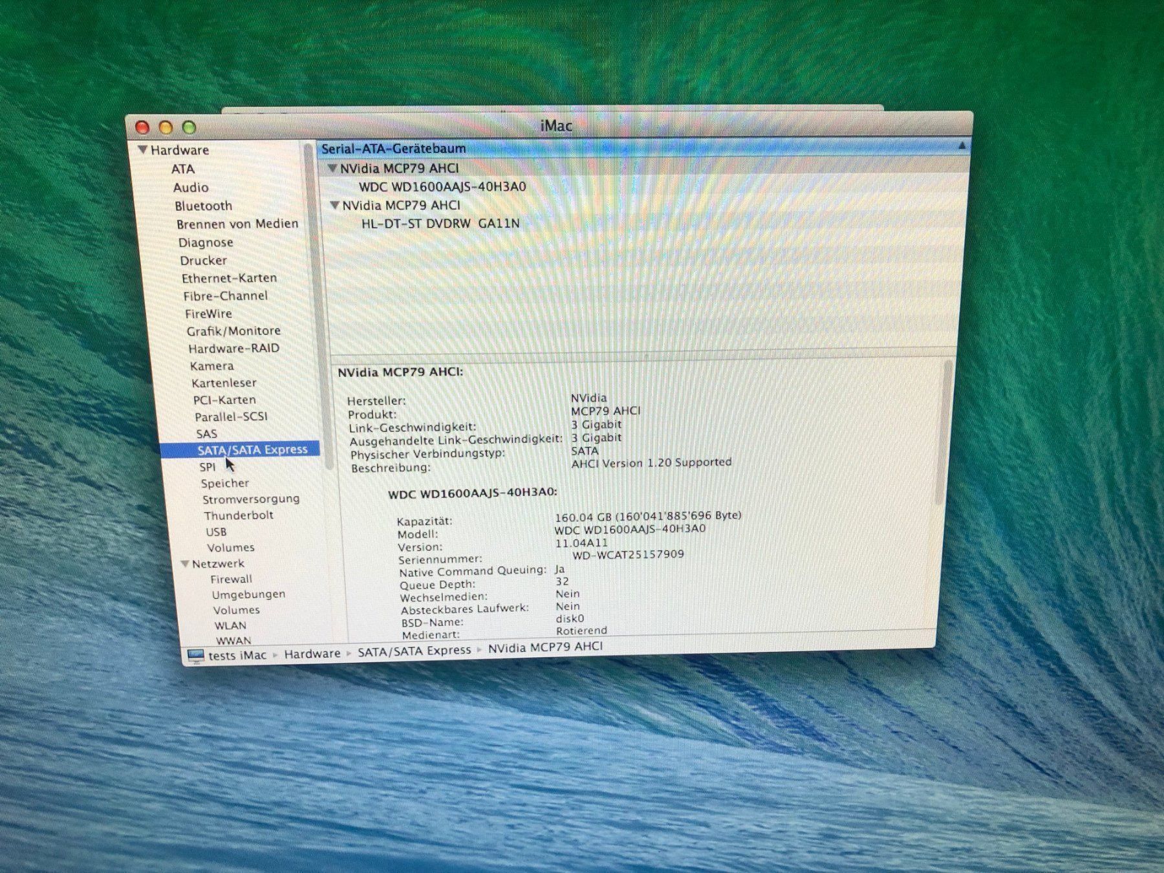Click the Physischer Verbindungstyp value SATA
The height and width of the screenshot is (873, 1164).
[x=585, y=451]
